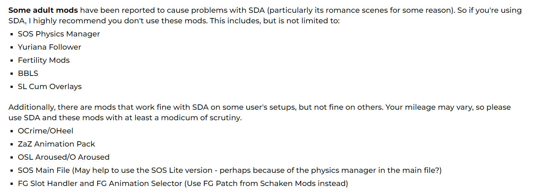This screenshot has width=534, height=192.
Task: Click the OCrime/OHeel list entry
Action: [x=46, y=131]
